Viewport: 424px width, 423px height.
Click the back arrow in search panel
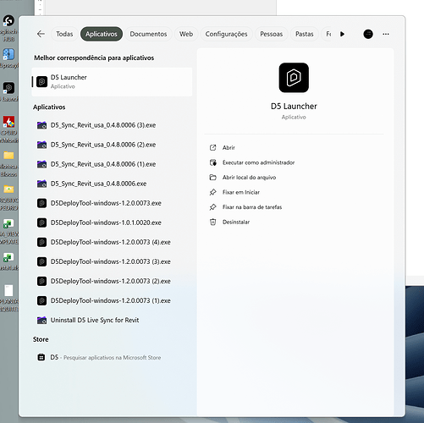click(x=41, y=34)
